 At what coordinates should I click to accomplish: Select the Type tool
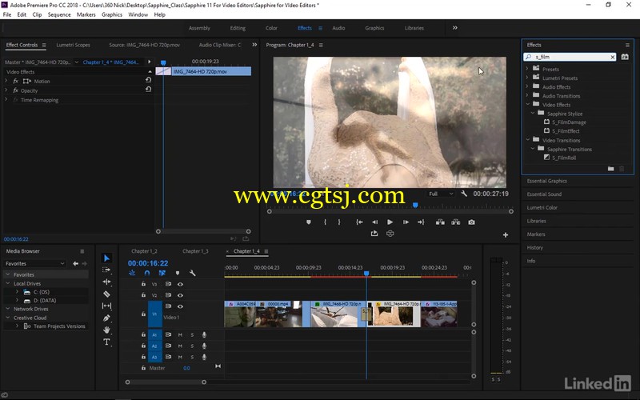point(106,342)
